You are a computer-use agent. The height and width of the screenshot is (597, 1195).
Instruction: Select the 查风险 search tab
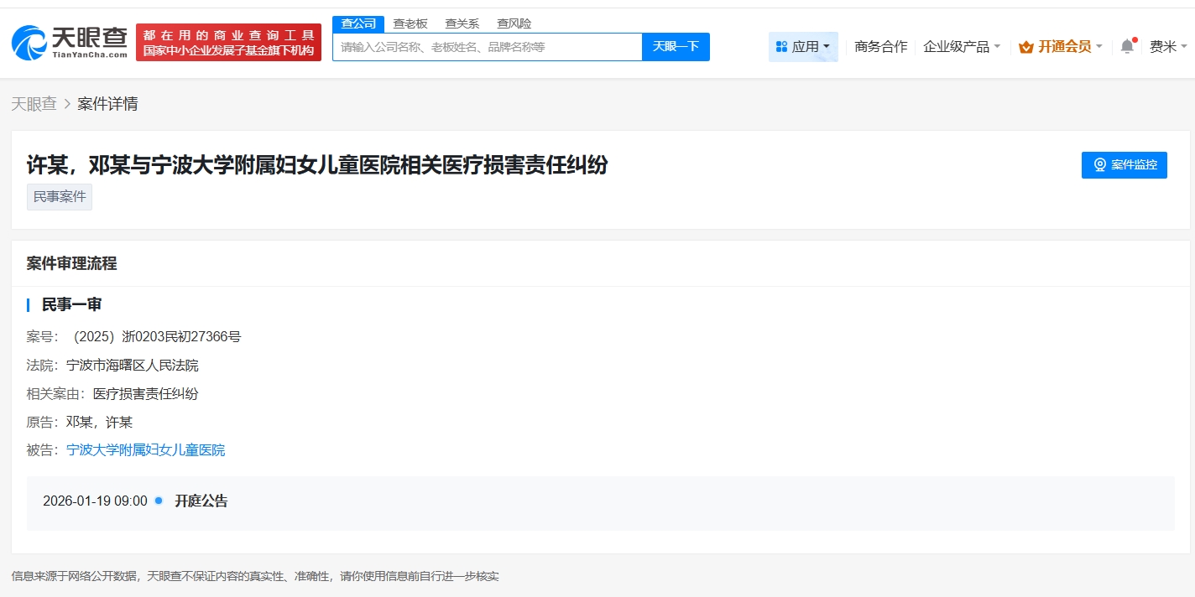pyautogui.click(x=514, y=23)
